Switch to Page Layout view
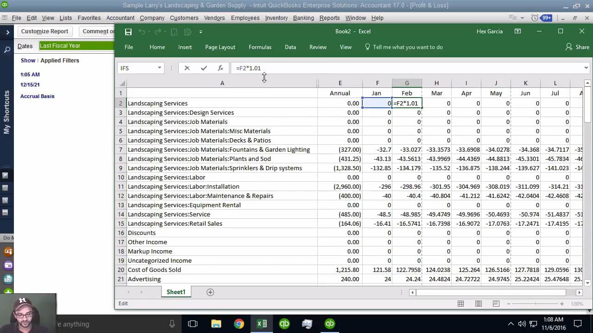The width and height of the screenshot is (593, 333). pos(479,304)
